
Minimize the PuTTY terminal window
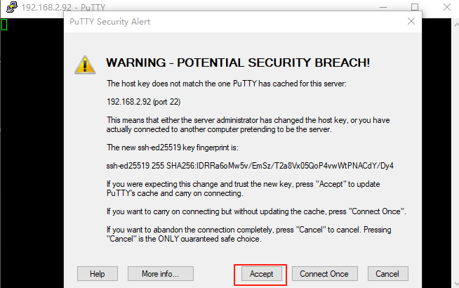(383, 7)
